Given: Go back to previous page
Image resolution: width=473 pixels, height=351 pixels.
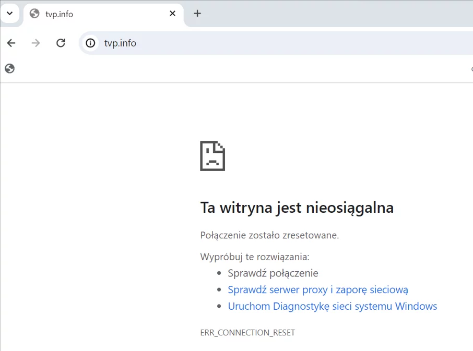Looking at the screenshot, I should tap(11, 43).
